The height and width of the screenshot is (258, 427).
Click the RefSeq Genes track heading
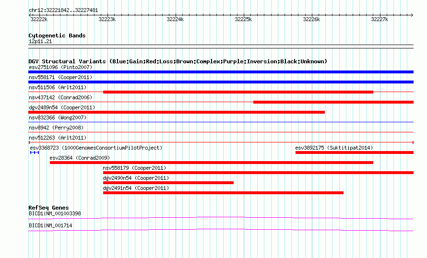(48, 208)
